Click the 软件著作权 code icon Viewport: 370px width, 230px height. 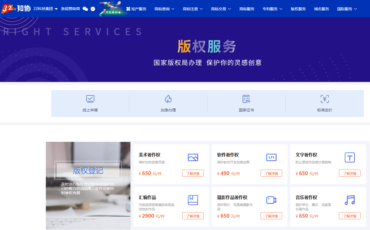[271, 157]
